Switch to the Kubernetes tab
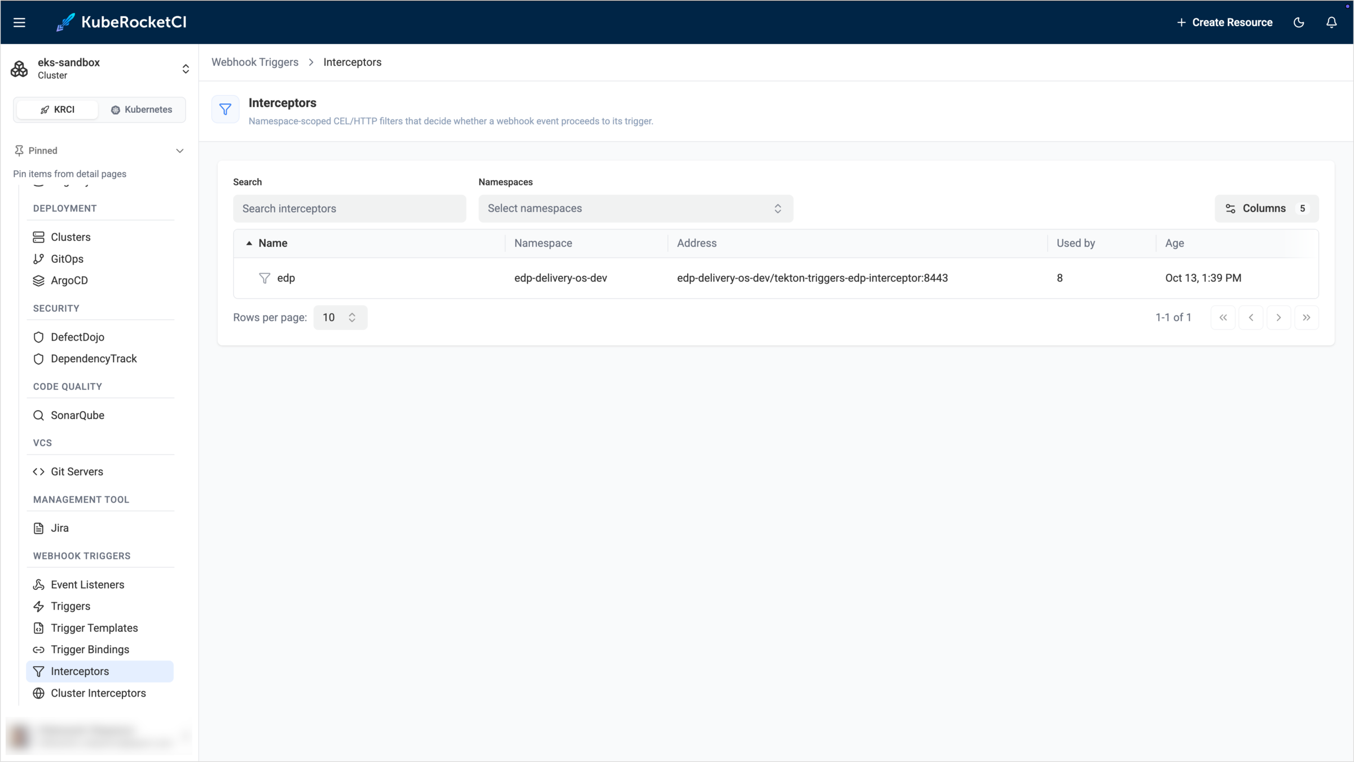 (x=142, y=109)
